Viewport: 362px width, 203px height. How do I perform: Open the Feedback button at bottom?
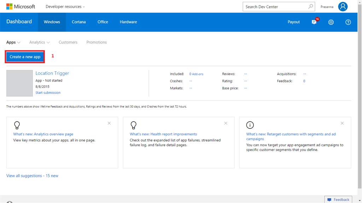338,199
